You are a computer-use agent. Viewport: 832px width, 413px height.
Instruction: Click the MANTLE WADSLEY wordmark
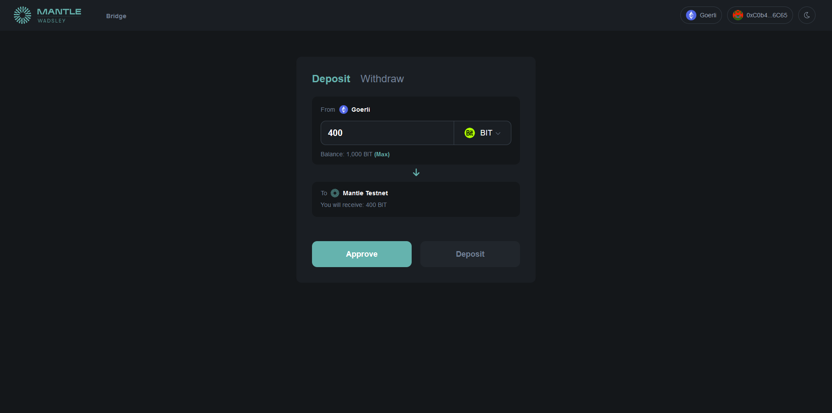click(x=59, y=15)
